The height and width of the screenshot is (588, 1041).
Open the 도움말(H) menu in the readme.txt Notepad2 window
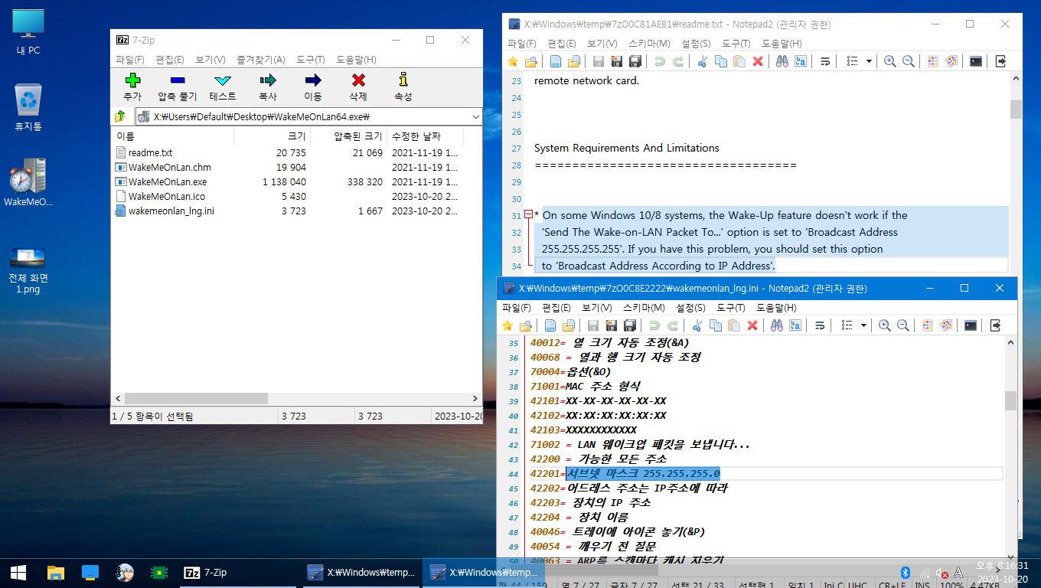[782, 44]
